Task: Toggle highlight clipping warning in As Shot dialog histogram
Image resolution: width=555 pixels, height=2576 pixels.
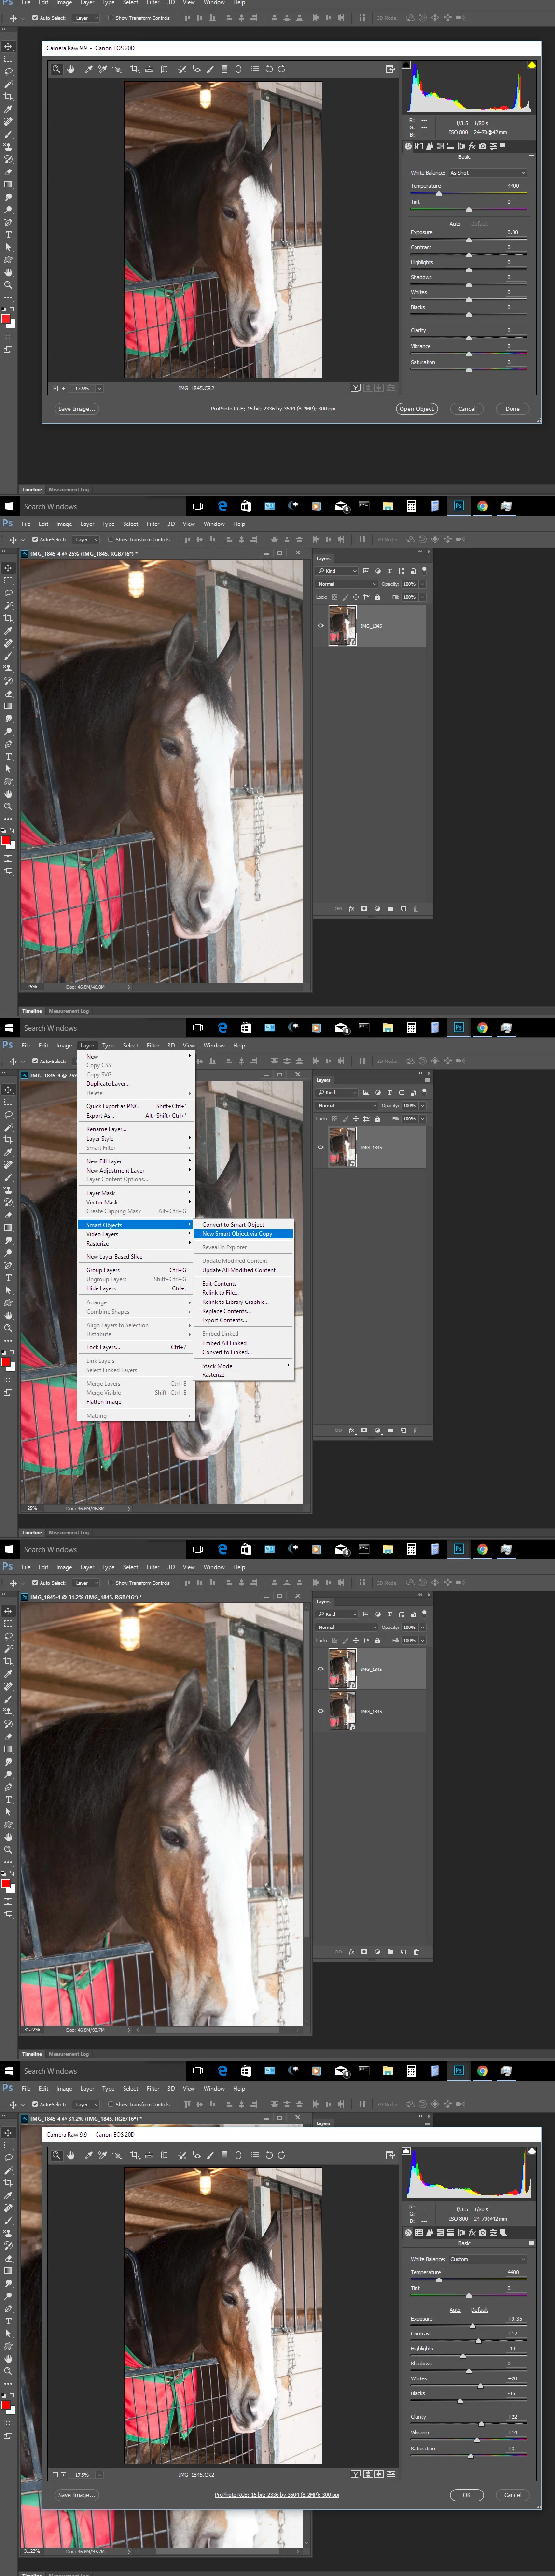Action: pos(531,65)
